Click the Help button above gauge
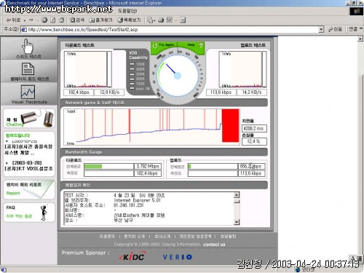Image resolution: width=364 pixels, height=273 pixels. [x=194, y=45]
